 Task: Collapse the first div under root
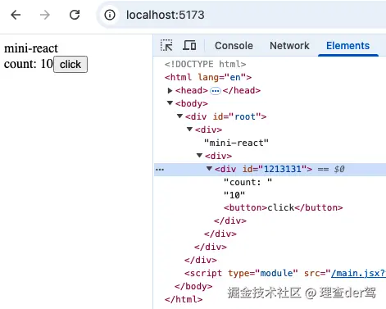(189, 129)
